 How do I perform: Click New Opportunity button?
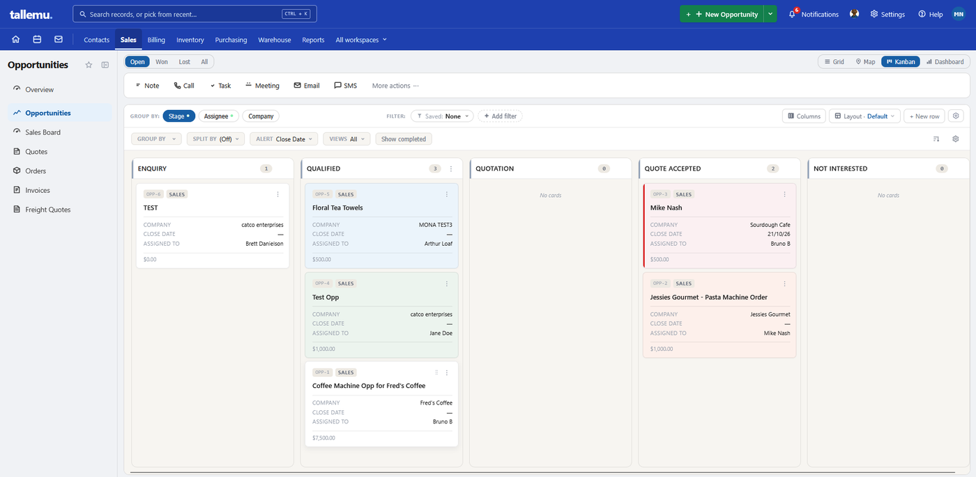[x=722, y=14]
